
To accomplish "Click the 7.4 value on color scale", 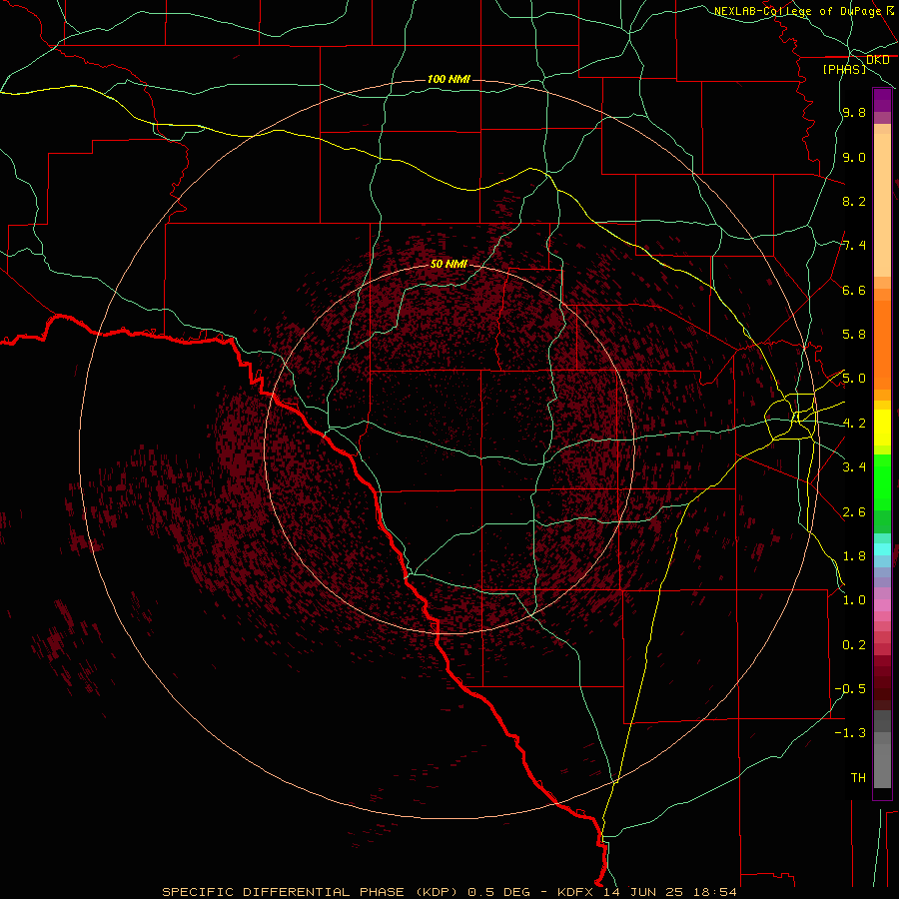I will pos(854,246).
